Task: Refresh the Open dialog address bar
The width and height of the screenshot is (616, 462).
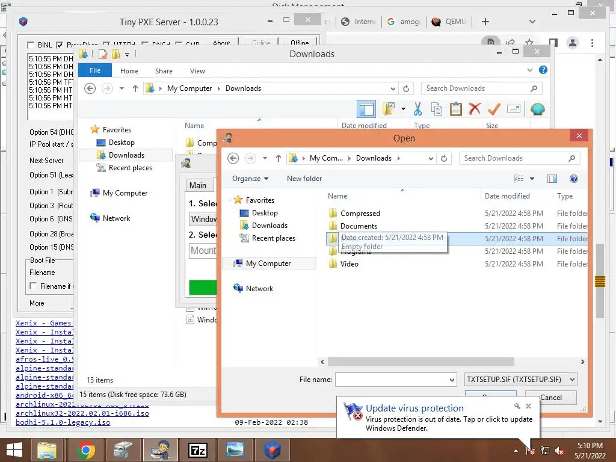Action: (444, 158)
